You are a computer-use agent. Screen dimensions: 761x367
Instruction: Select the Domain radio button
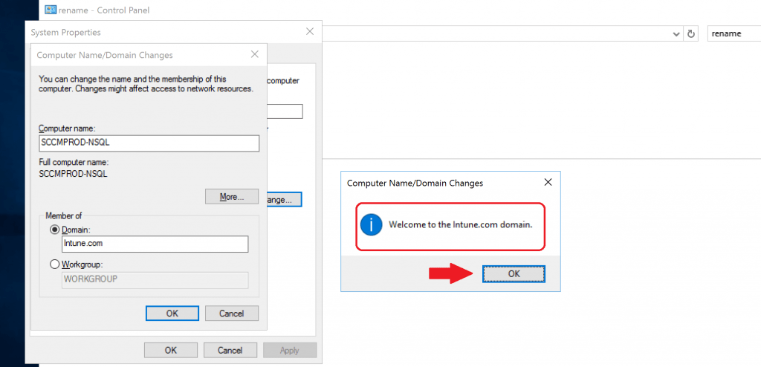pos(54,229)
